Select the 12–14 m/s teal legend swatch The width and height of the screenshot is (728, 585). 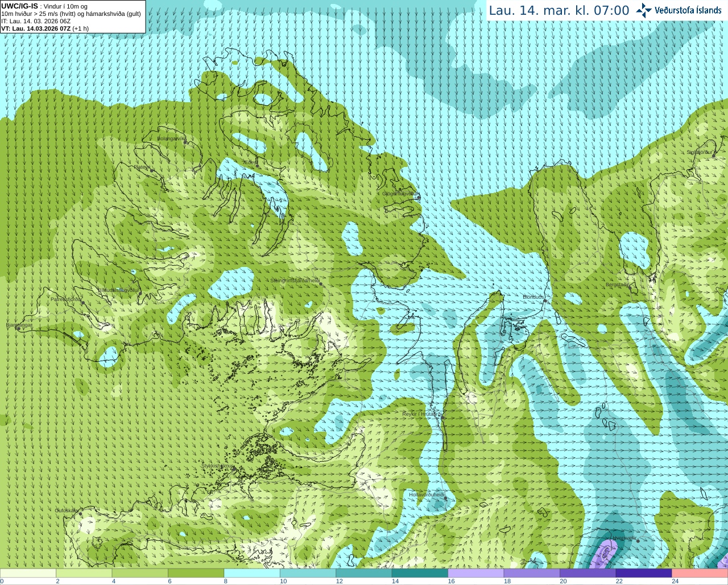pyautogui.click(x=364, y=573)
